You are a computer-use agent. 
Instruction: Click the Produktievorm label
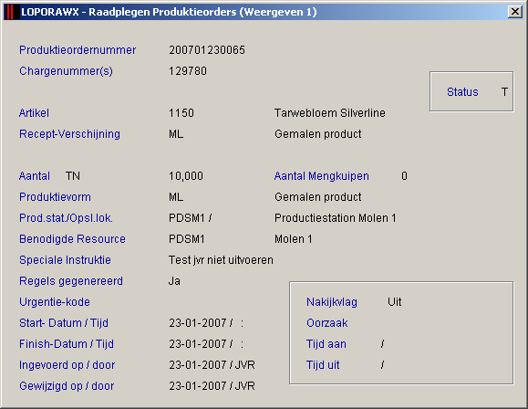pos(55,197)
